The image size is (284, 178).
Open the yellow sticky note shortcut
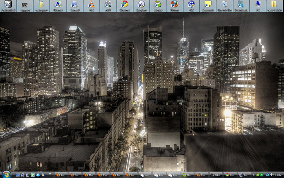[208, 6]
